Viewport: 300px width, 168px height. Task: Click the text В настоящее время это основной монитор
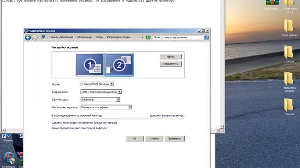[77, 115]
